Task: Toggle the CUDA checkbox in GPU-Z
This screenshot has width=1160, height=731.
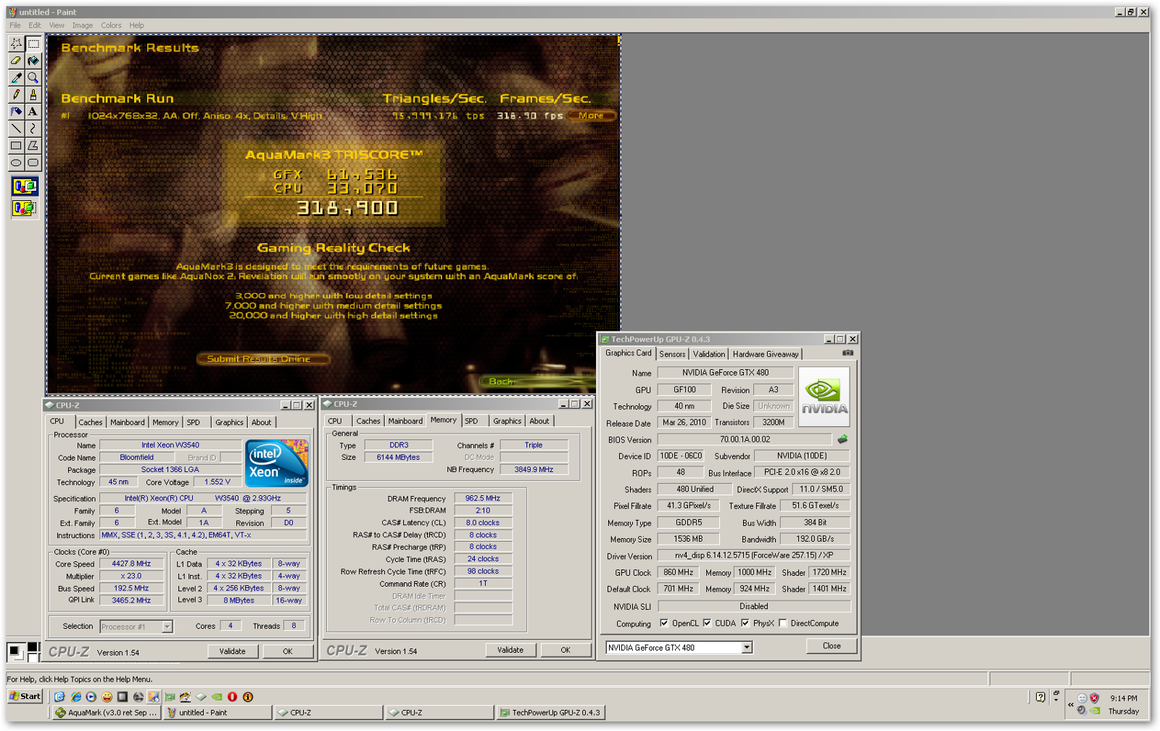Action: [707, 623]
